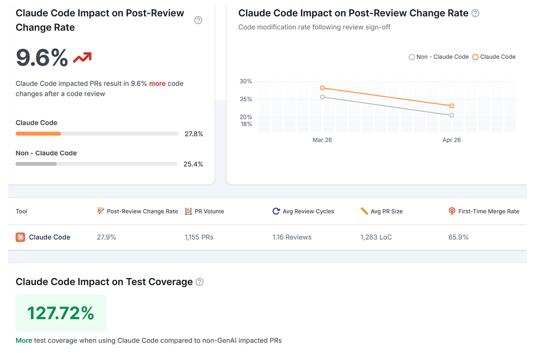Click help icon beside the chart title
Viewport: 535px width, 353px height.
tap(475, 13)
